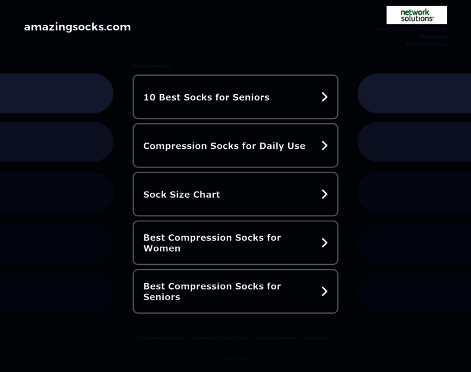Open the Sock Size Chart link
The image size is (471, 372).
182,195
